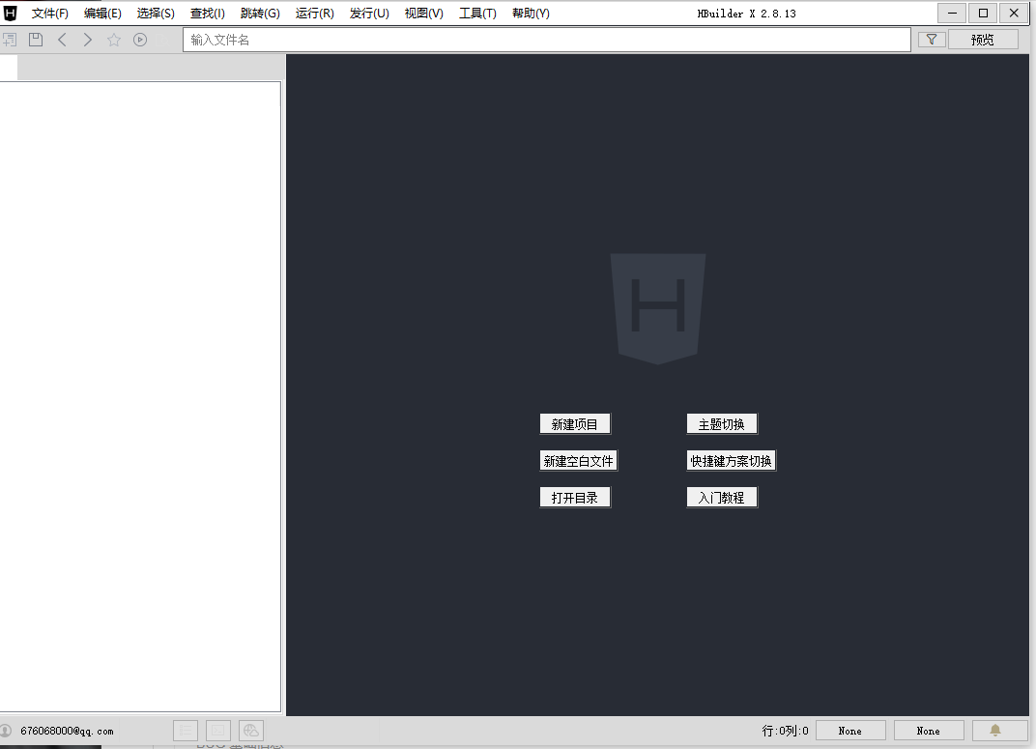
Task: Click the filter funnel icon
Action: [932, 40]
